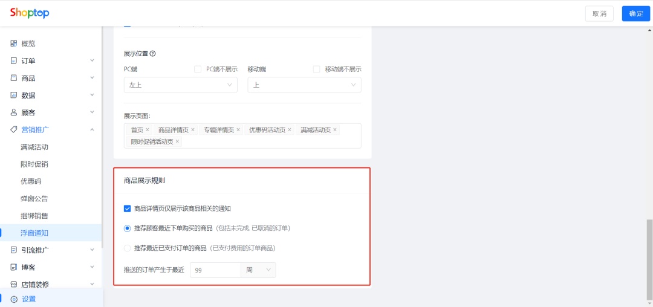Click the 商品 products sidebar icon
653x307 pixels.
14,78
